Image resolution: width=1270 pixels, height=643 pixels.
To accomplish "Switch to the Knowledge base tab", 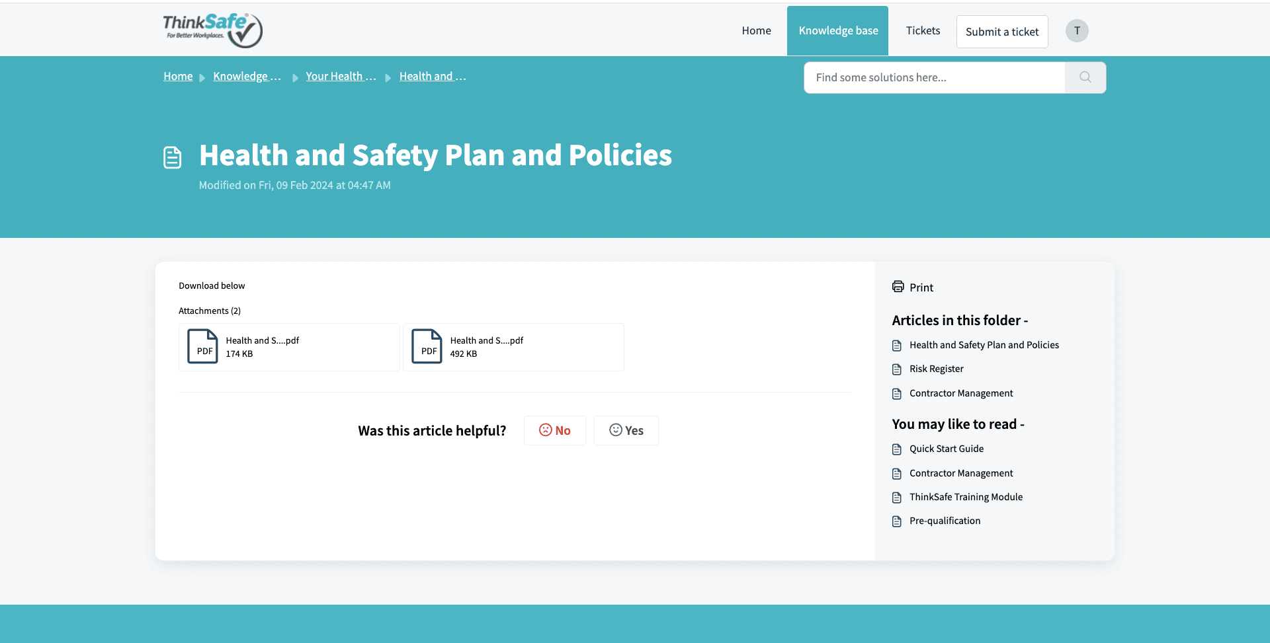I will (837, 30).
